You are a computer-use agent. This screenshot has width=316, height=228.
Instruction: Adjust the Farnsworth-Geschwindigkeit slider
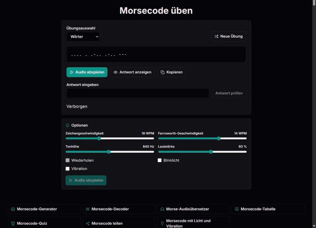pyautogui.click(x=203, y=138)
